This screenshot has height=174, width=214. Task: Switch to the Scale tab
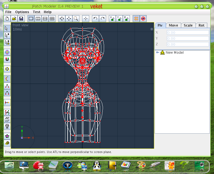pyautogui.click(x=188, y=25)
